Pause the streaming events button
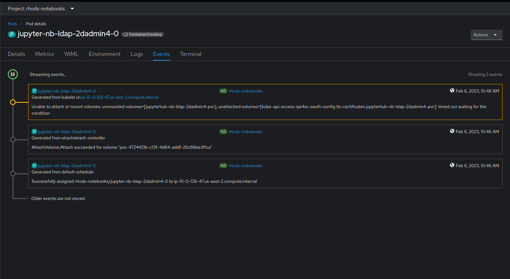The image size is (510, 279). point(13,74)
